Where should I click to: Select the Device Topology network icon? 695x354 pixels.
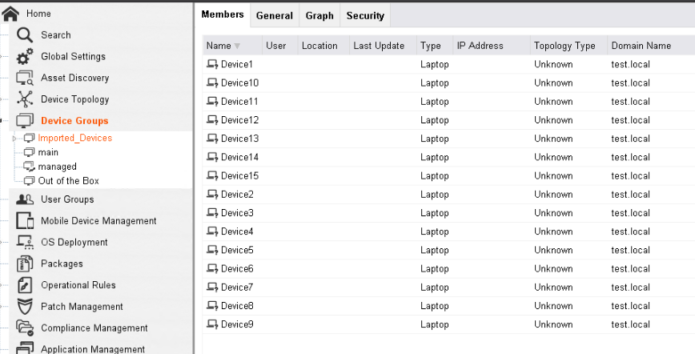25,100
